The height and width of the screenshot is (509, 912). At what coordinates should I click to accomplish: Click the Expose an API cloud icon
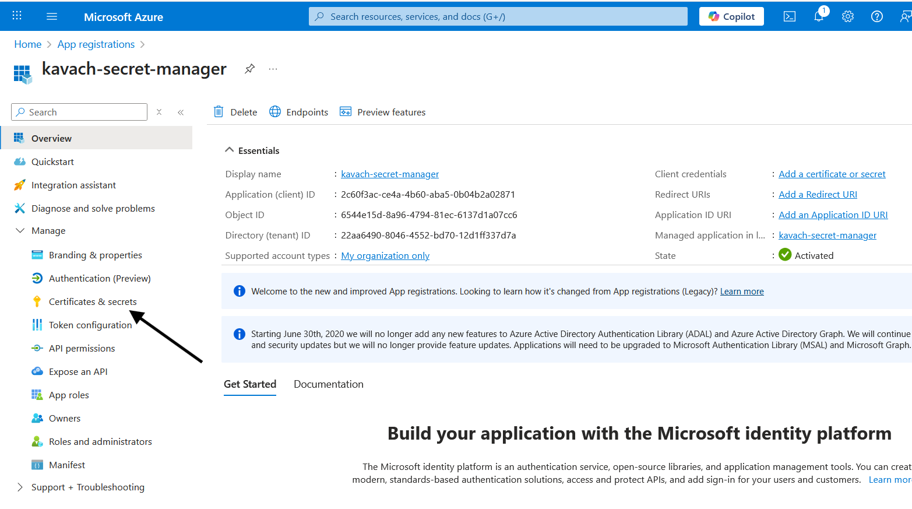point(37,371)
